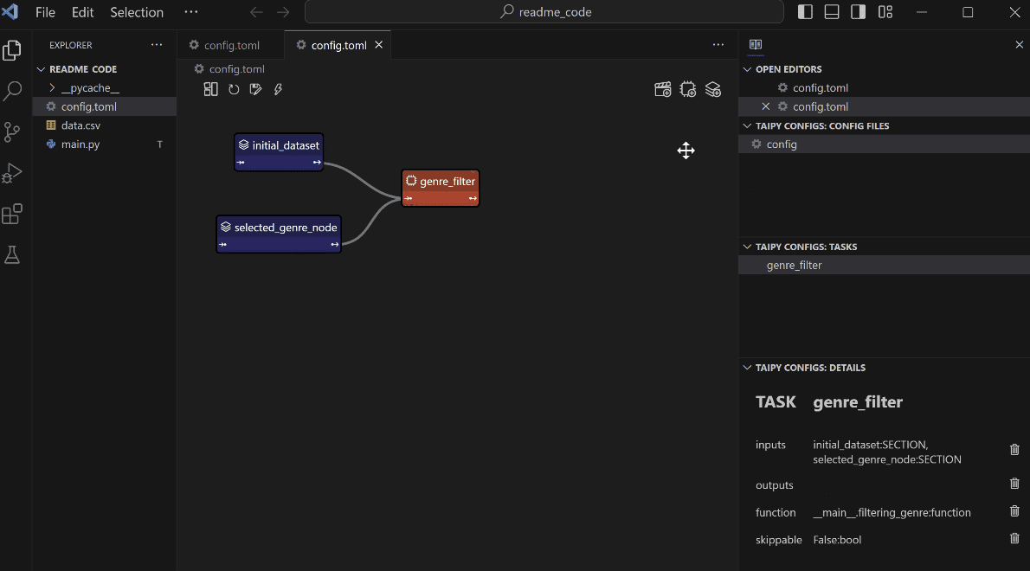
Task: Open the Testing flask view
Action: point(12,254)
